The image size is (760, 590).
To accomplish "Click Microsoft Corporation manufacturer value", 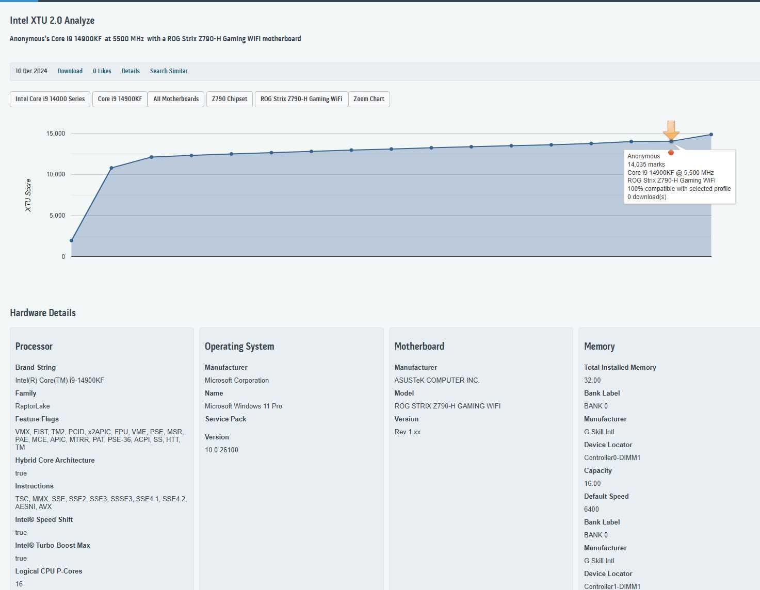I will (x=237, y=380).
